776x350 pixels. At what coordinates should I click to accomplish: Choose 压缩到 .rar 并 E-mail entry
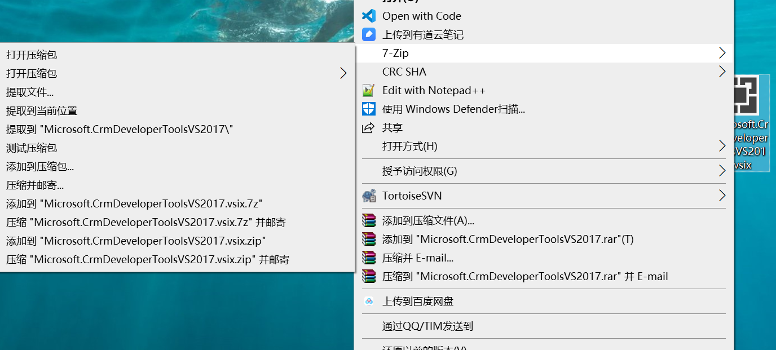coord(544,276)
